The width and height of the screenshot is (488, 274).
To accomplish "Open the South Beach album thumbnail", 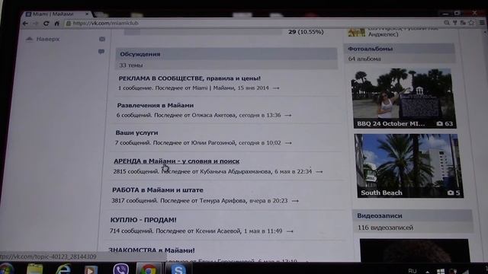I will coord(409,166).
